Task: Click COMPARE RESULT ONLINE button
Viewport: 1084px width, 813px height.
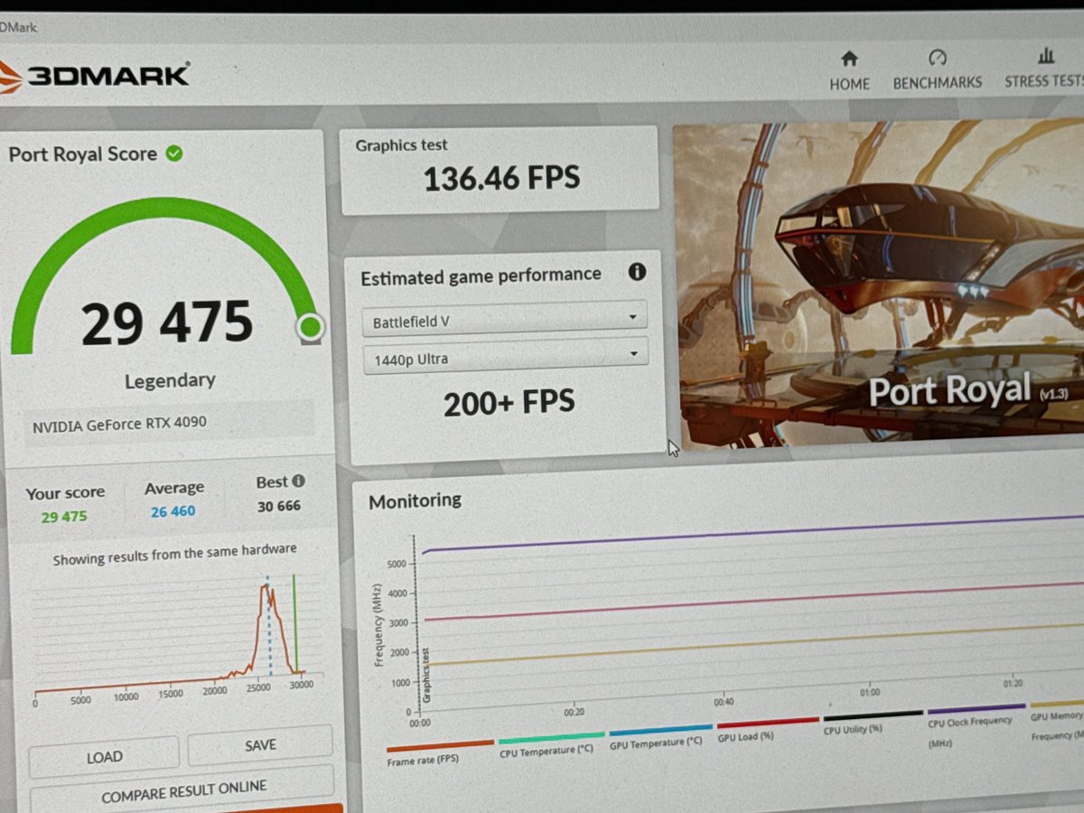Action: (182, 791)
